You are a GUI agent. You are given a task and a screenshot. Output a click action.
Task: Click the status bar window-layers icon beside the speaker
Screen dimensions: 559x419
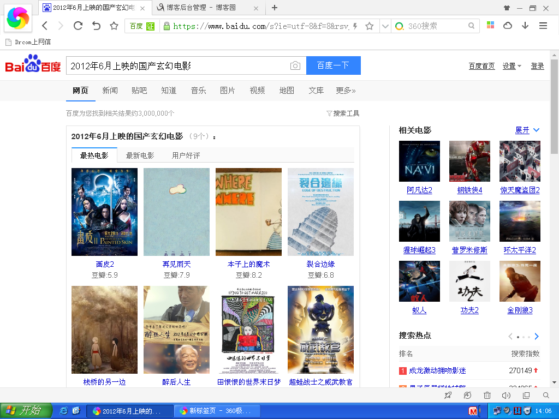526,395
